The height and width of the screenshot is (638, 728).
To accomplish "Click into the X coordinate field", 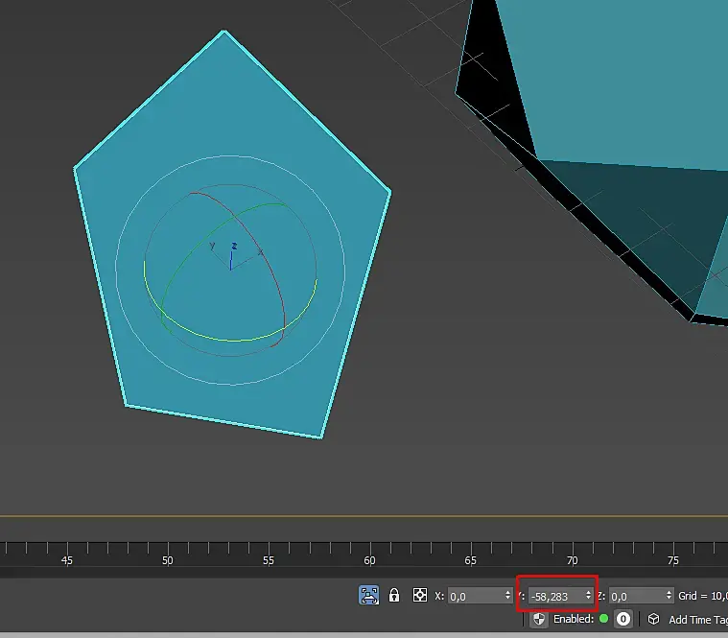I will coord(474,596).
